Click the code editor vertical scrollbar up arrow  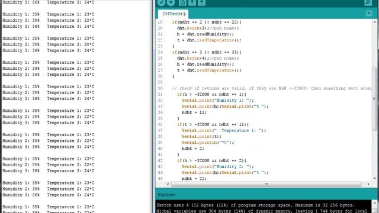tap(375, 22)
